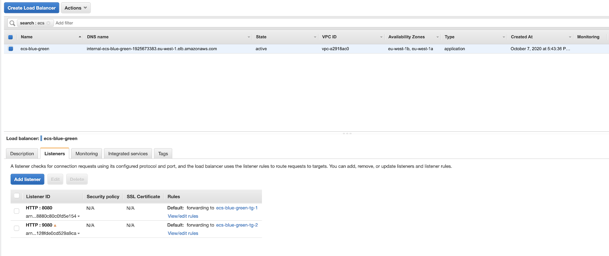Click the DNS name column sort arrow
Viewport: 609px width, 256px height.
pyautogui.click(x=249, y=37)
